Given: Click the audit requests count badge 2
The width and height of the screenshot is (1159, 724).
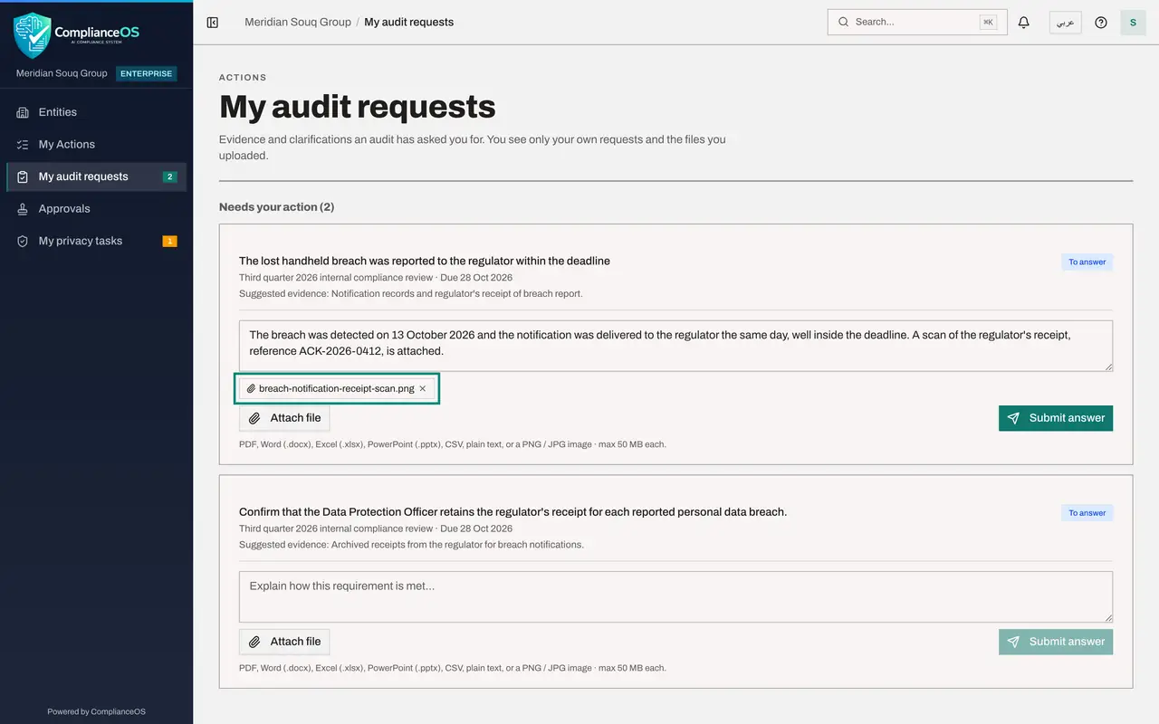Looking at the screenshot, I should point(169,176).
